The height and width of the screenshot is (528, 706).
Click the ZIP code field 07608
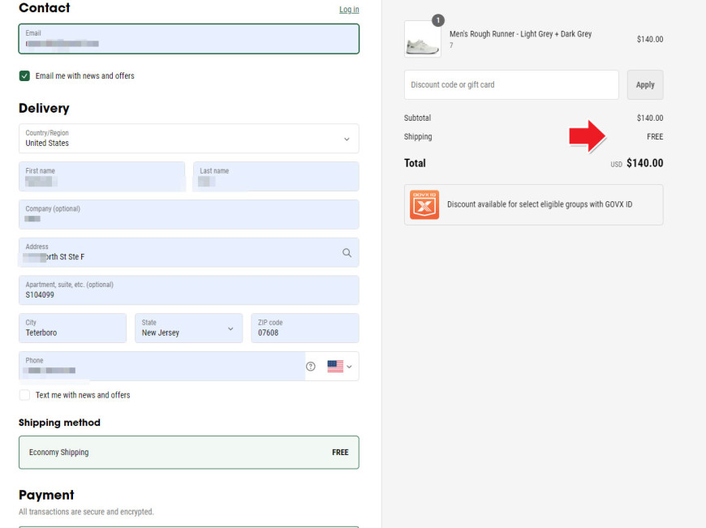(305, 328)
